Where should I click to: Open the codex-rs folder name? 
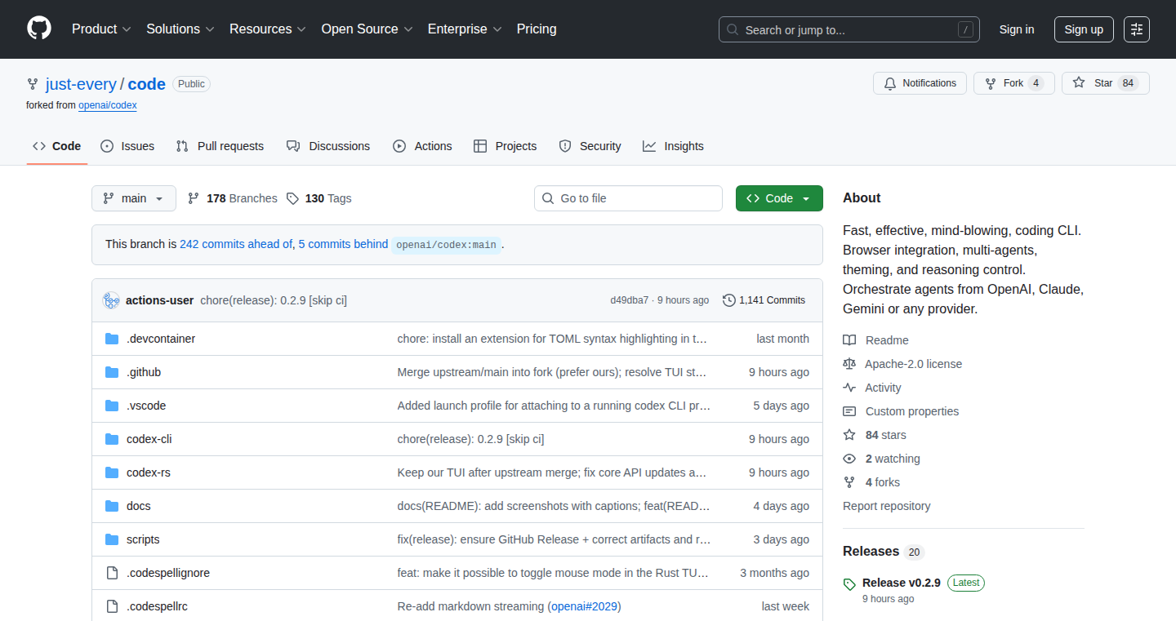(149, 472)
